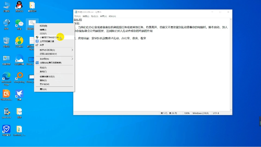Open the Recycle Bin (回收站)

(x=6, y=41)
